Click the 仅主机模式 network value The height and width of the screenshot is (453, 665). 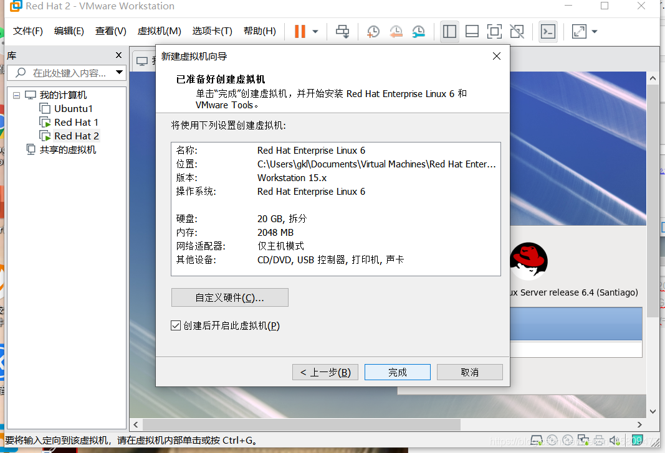pyautogui.click(x=280, y=246)
